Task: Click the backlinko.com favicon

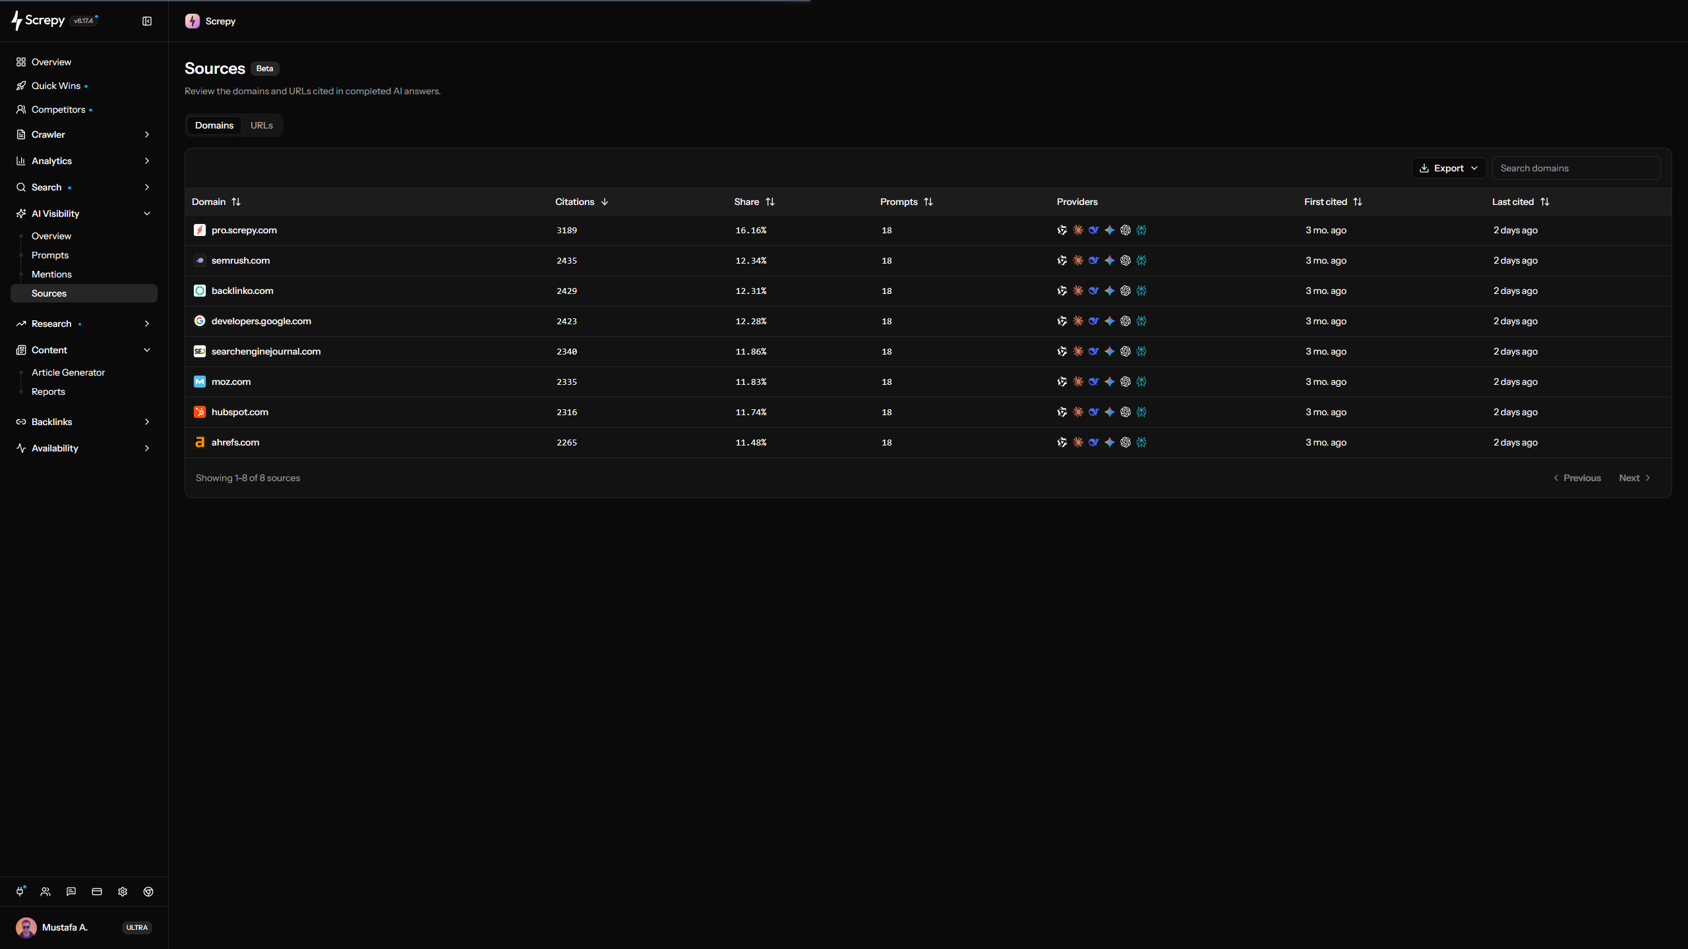Action: point(200,291)
